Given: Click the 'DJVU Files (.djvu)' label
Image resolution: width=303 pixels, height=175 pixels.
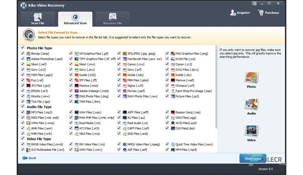Looking at the screenshot, I should coord(187,69).
